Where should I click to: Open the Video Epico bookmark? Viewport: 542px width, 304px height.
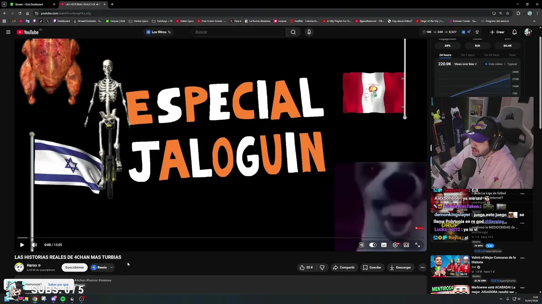[185, 21]
